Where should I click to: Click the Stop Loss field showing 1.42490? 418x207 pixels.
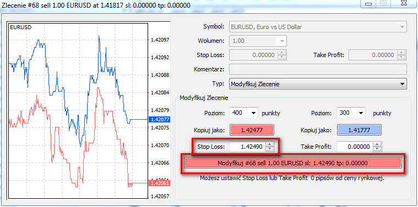pos(248,147)
